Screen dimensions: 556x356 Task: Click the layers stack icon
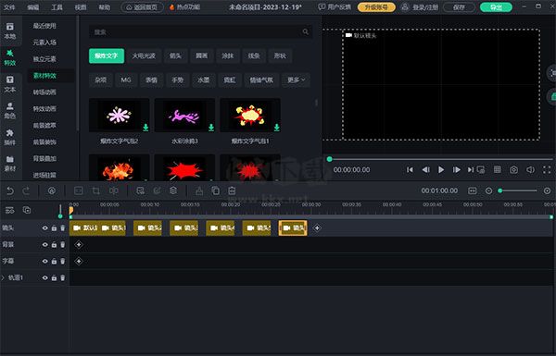pyautogui.click(x=173, y=190)
